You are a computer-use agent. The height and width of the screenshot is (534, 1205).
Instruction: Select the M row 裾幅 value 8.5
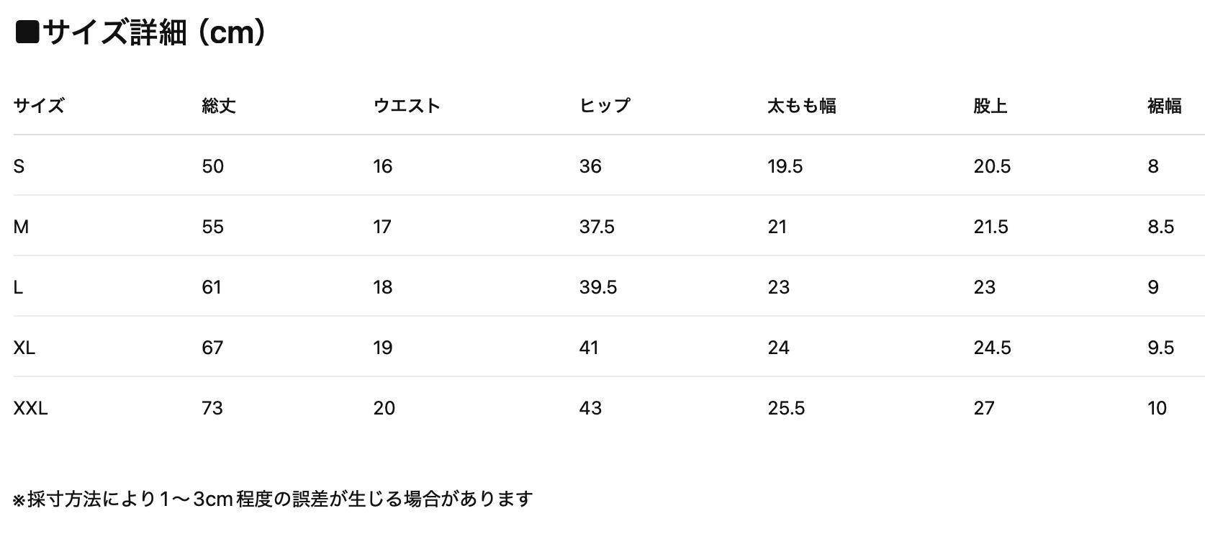pos(1160,227)
